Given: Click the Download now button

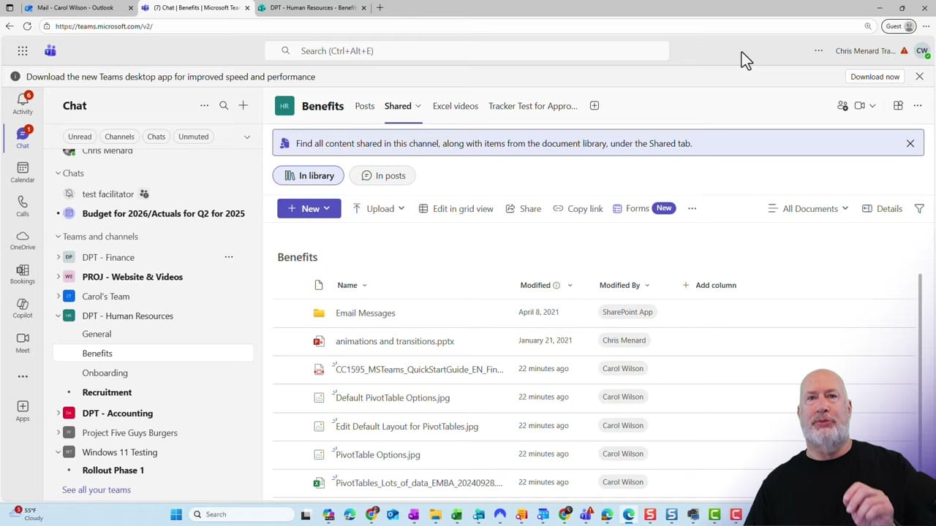Looking at the screenshot, I should 875,76.
